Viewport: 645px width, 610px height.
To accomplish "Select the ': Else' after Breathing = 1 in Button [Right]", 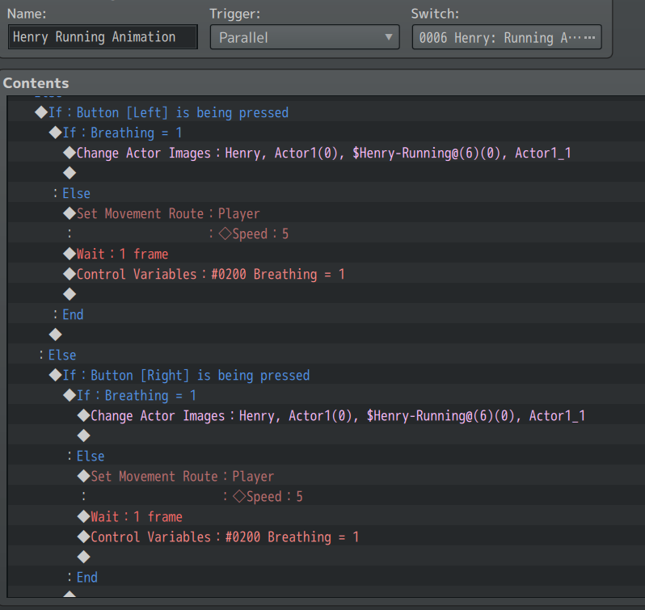I will point(327,456).
